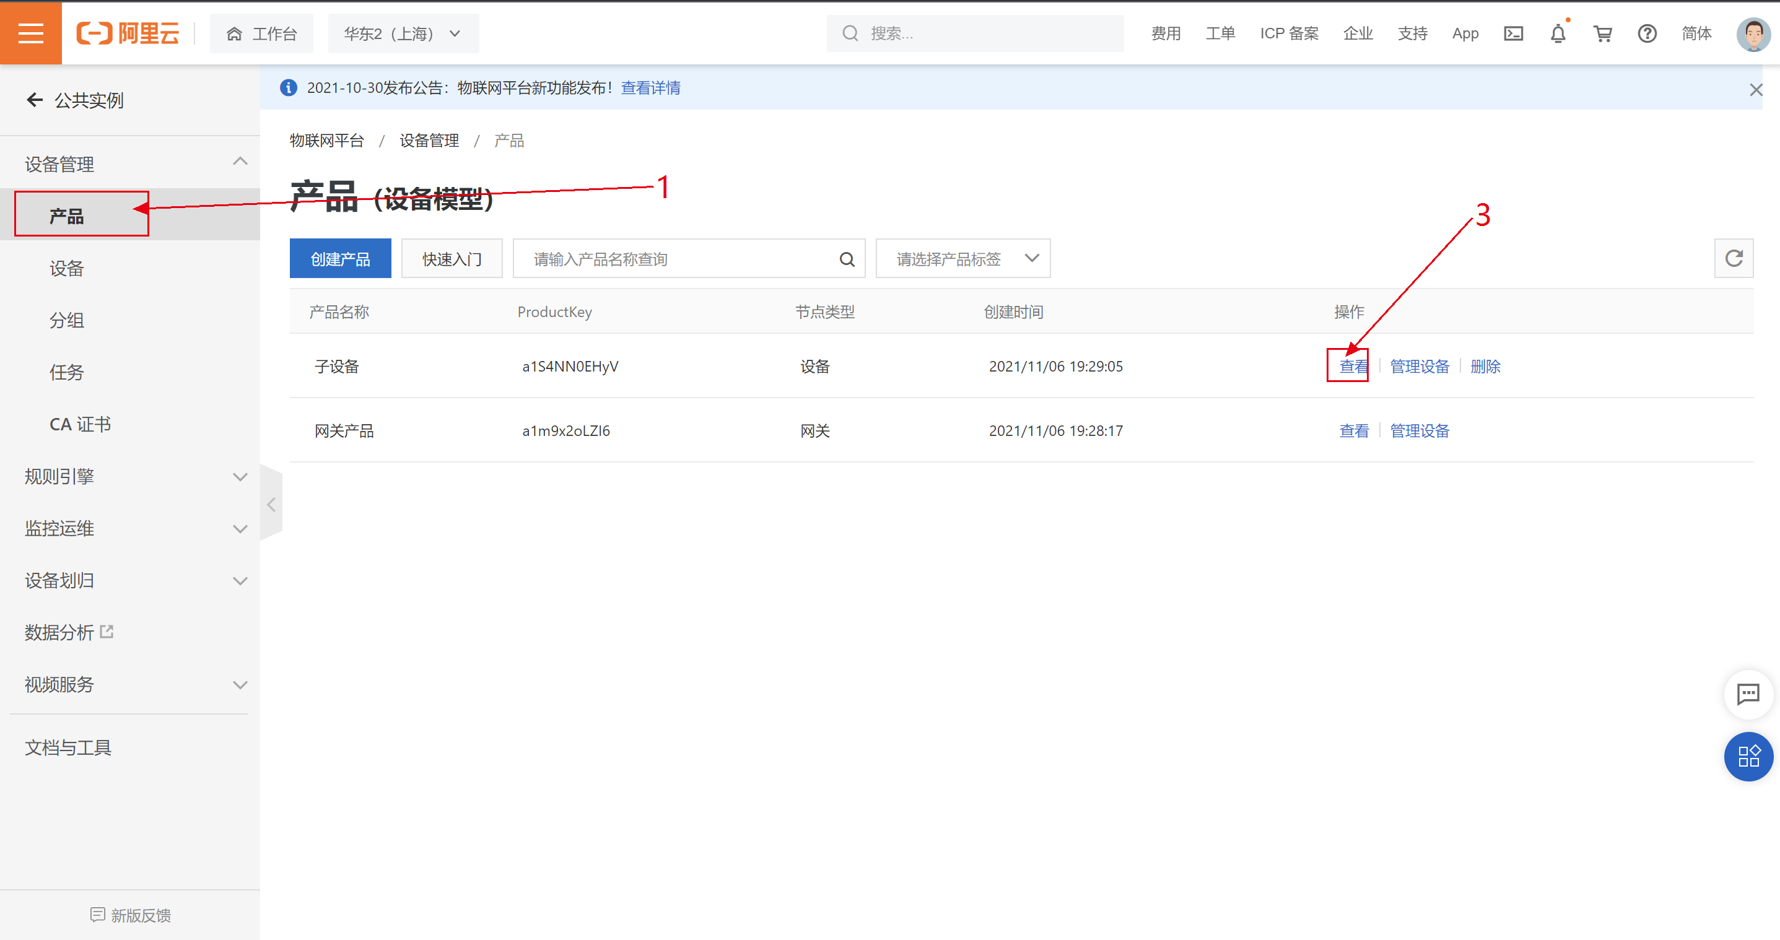Open the Cloud Shell terminal icon
The width and height of the screenshot is (1780, 940).
[x=1512, y=33]
